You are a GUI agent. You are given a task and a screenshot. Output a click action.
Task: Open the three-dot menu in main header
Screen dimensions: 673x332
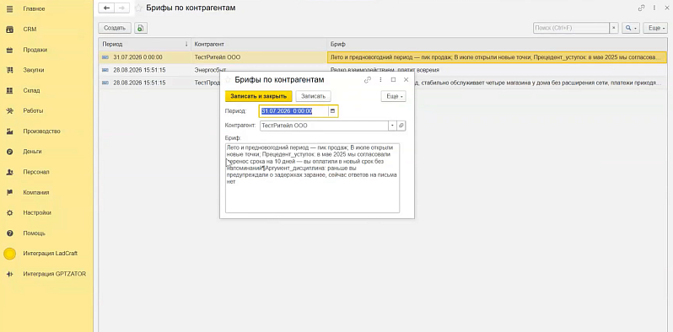654,8
